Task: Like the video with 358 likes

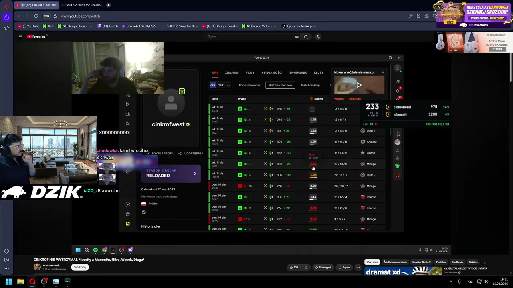Action: pyautogui.click(x=293, y=267)
